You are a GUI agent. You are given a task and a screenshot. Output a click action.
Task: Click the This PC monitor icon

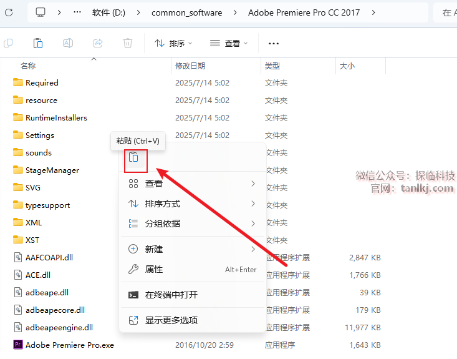(x=41, y=12)
